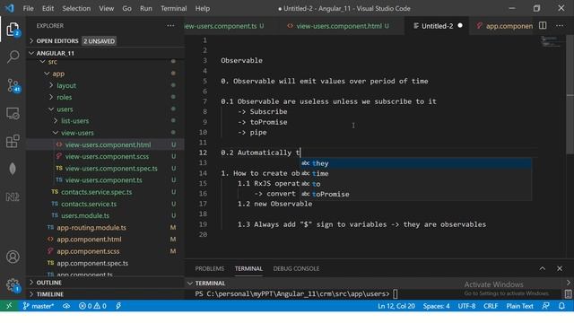The width and height of the screenshot is (574, 323).
Task: Open the Nx console icon
Action: coord(13,197)
